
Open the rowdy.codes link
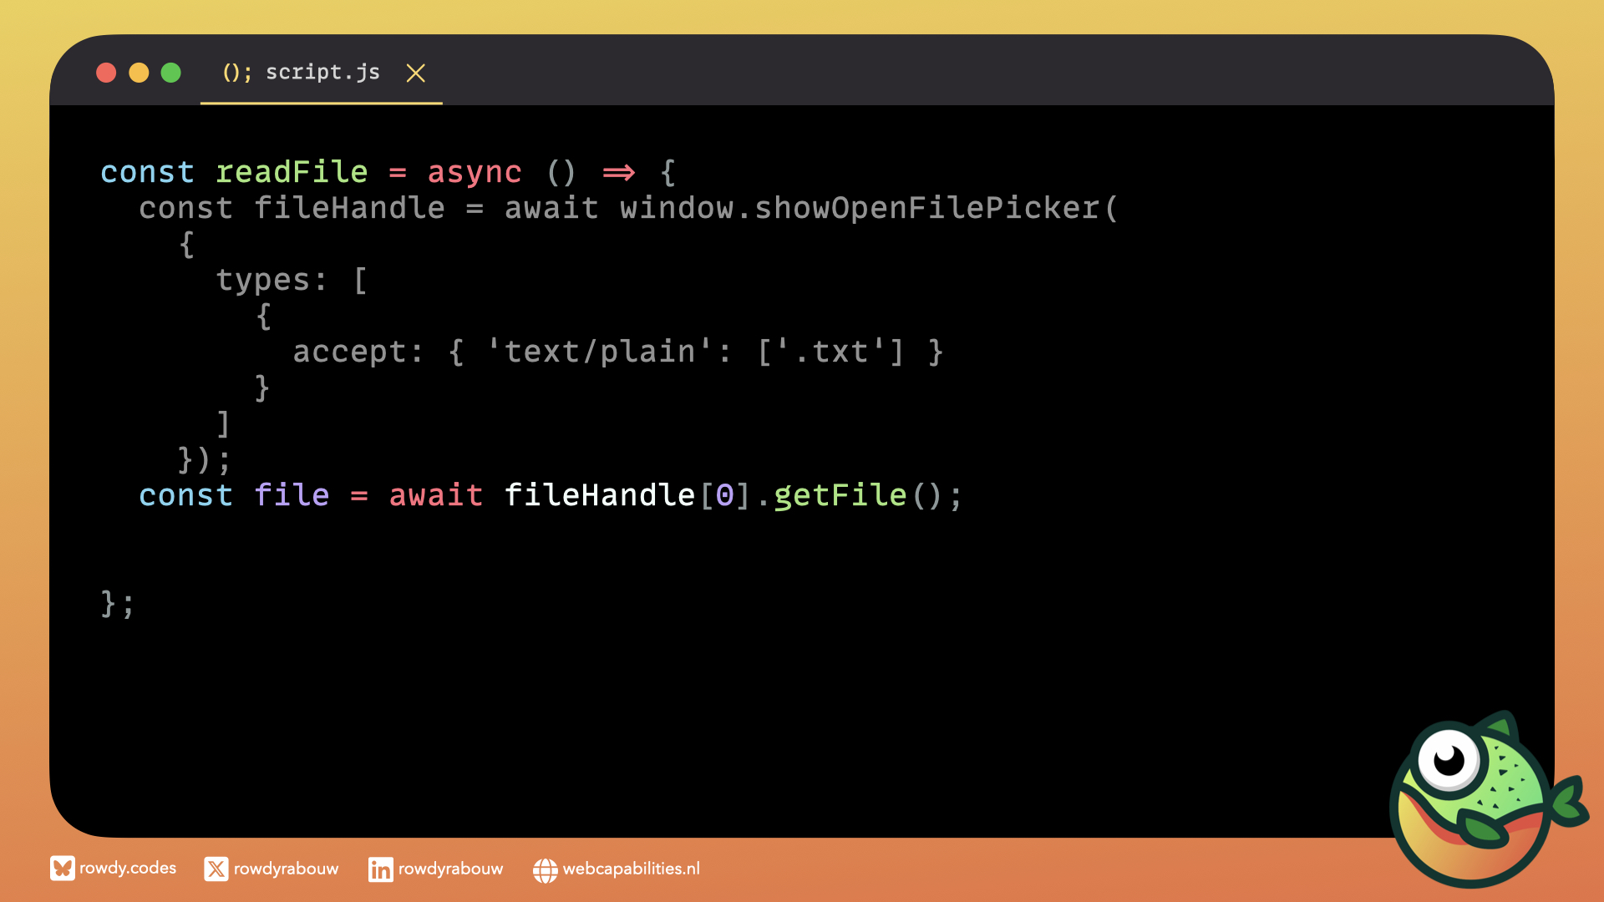pos(128,868)
